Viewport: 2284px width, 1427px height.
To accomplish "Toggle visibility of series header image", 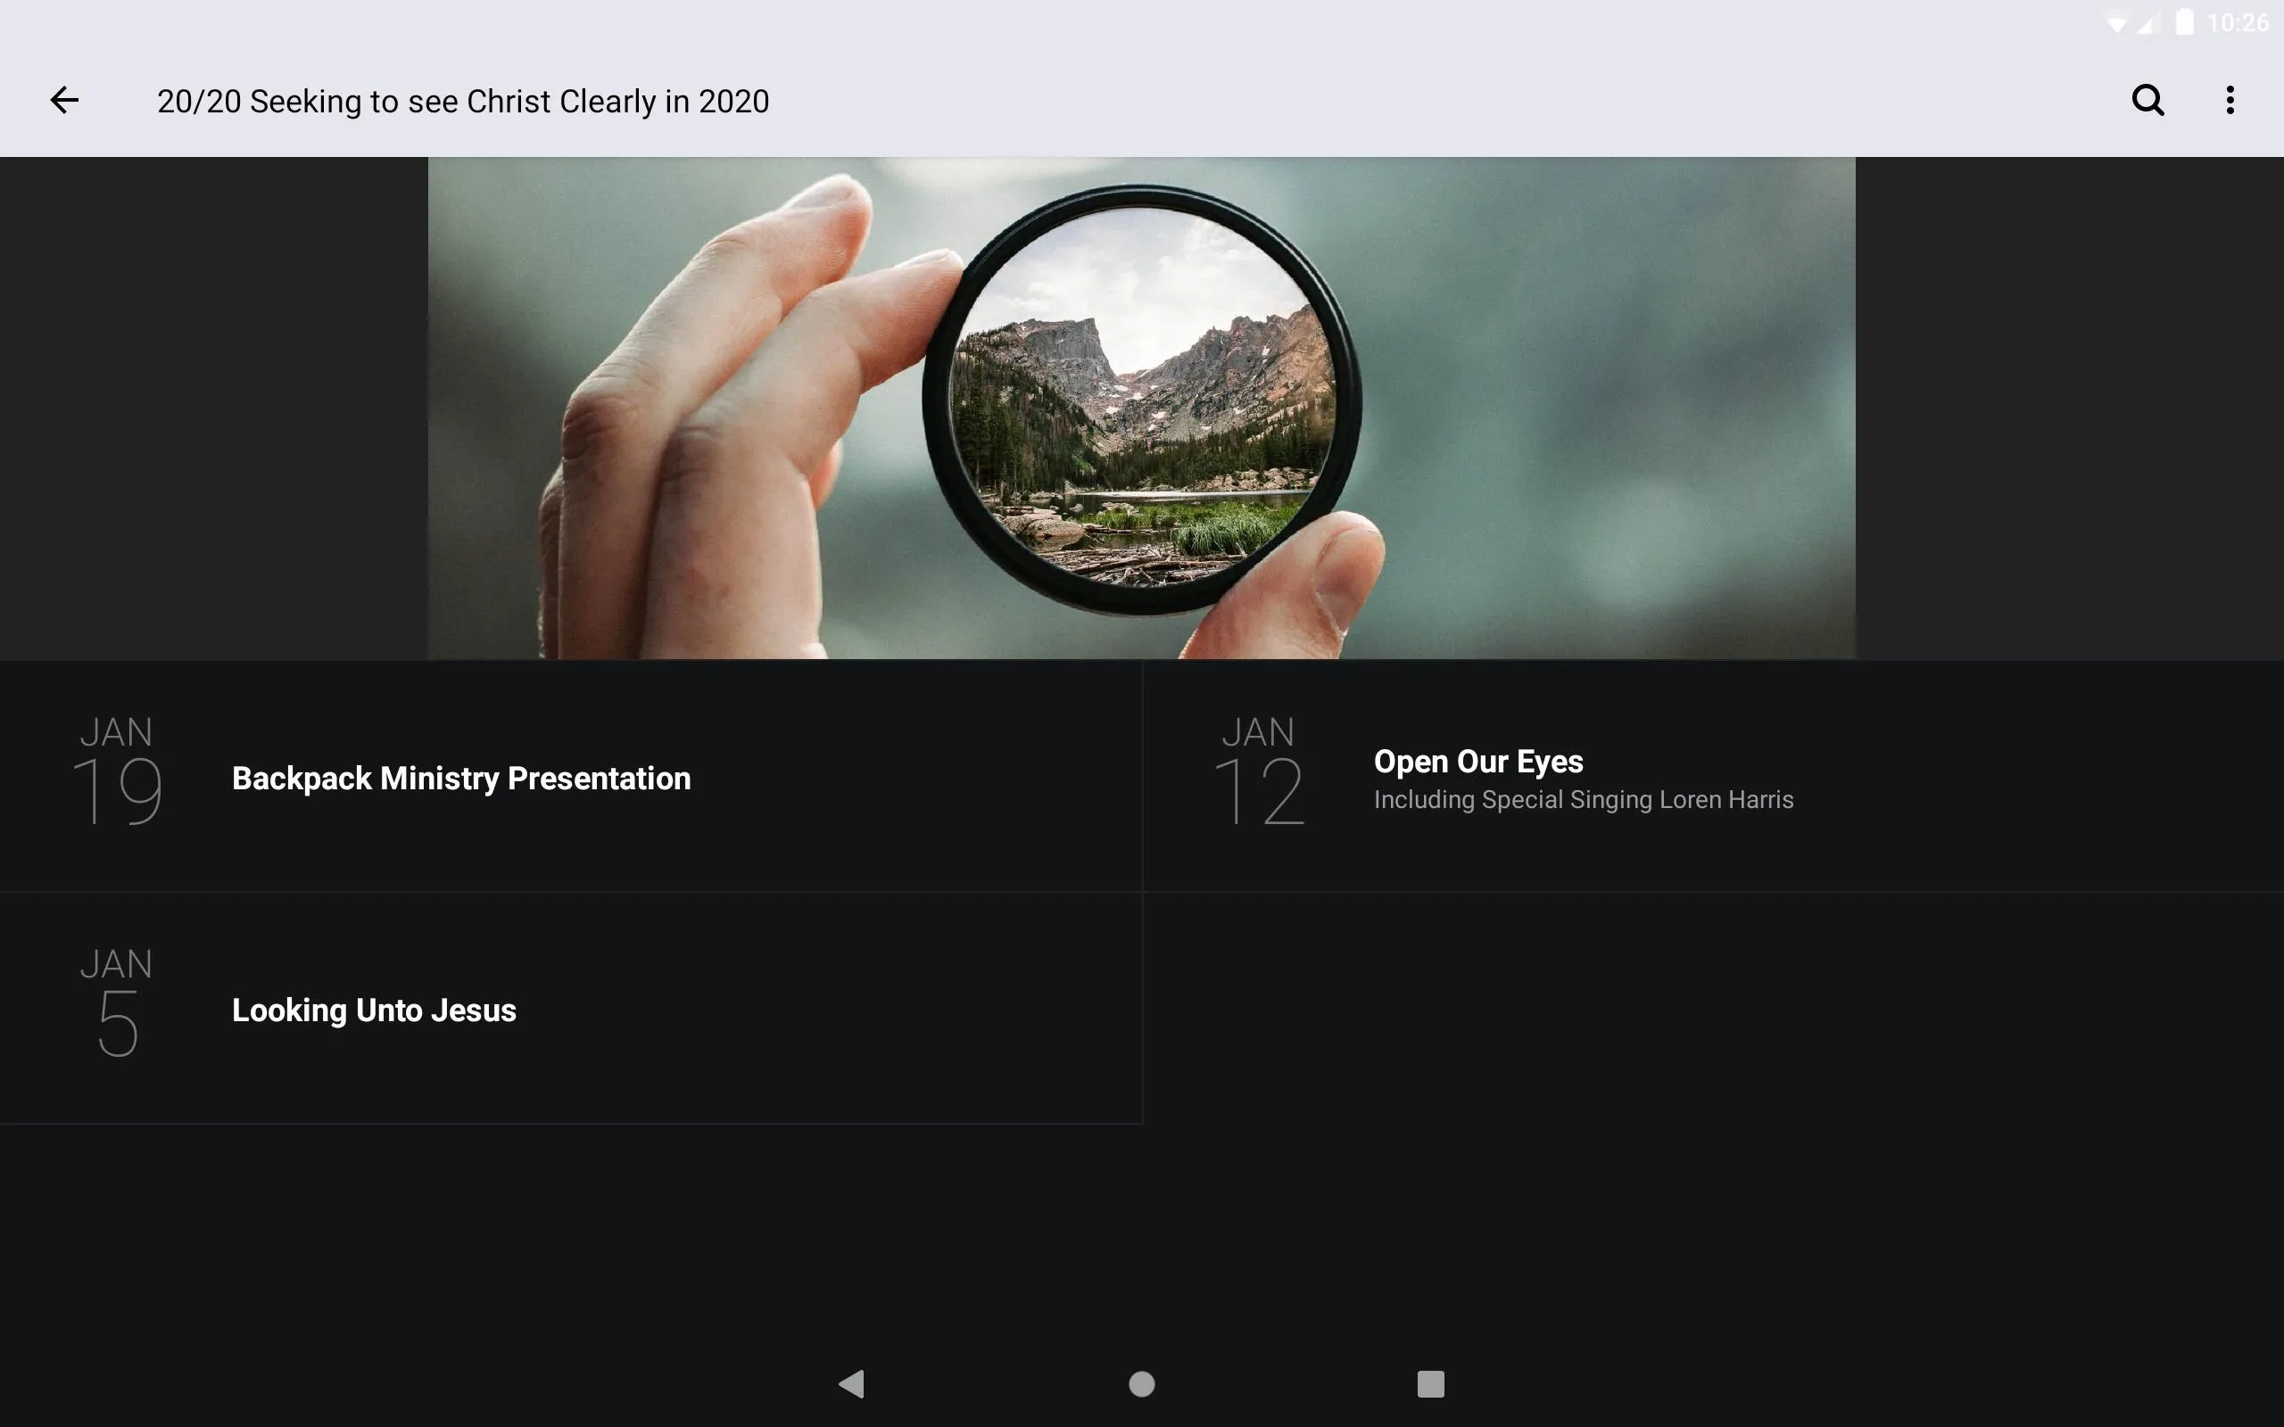I will [1141, 408].
